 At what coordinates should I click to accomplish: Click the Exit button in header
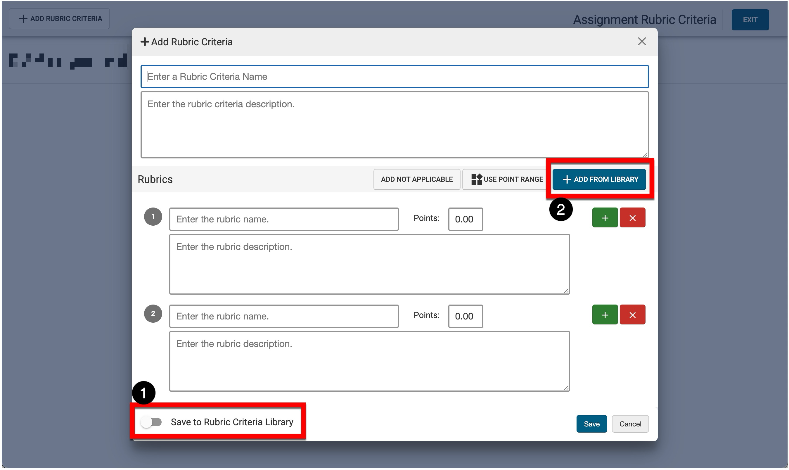pos(750,20)
